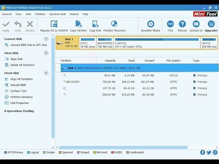Viewport: 219px width, 164px height.
Task: Select the 508.00 MB NTFS partition row
Action: [140, 95]
